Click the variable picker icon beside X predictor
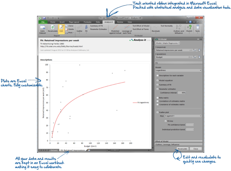231x171 pixels. click(200, 57)
